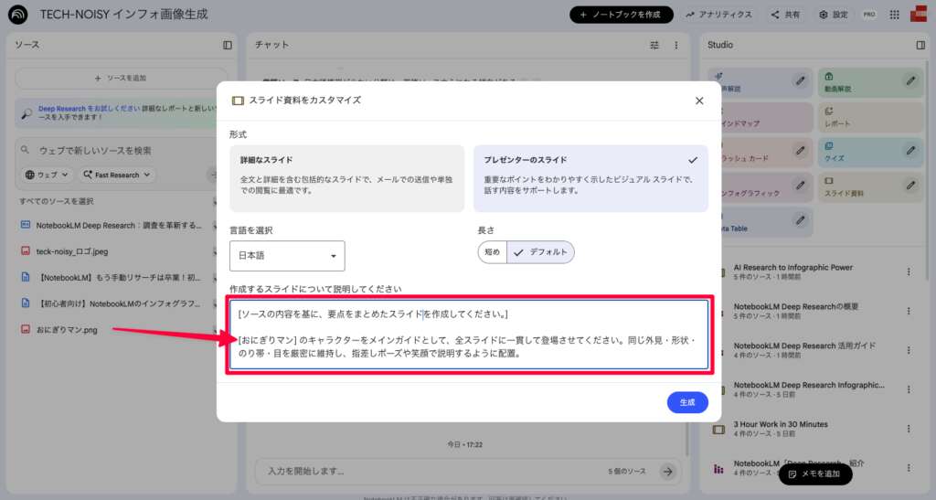Open more menu for NotebookLM Deep Research Infographic
Screen dimensions: 936x500
point(909,389)
